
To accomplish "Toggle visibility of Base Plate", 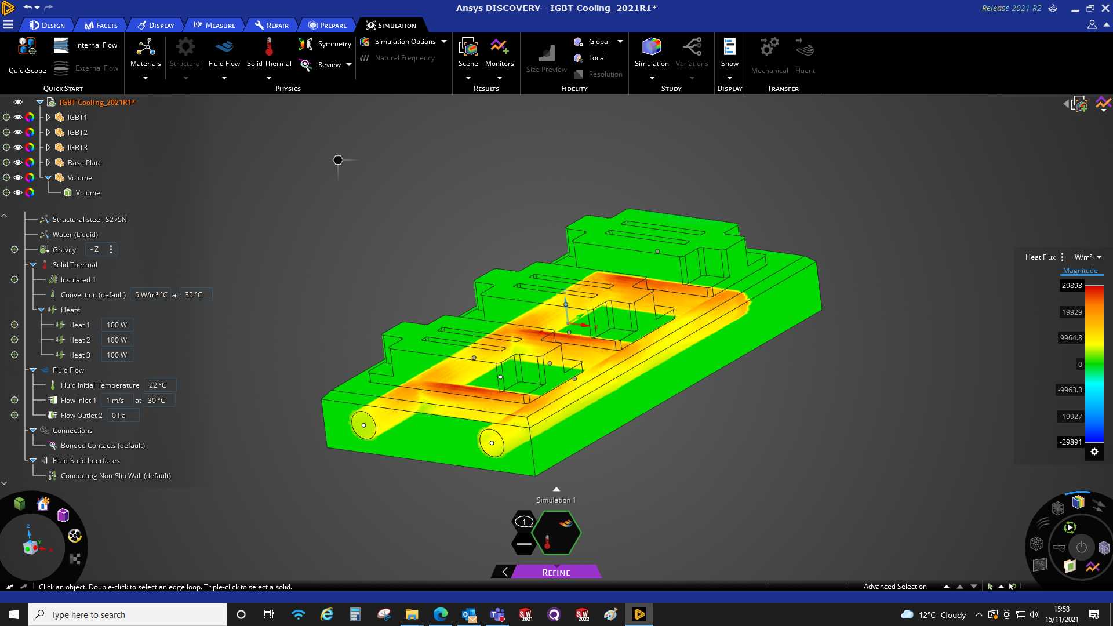I will click(x=18, y=162).
